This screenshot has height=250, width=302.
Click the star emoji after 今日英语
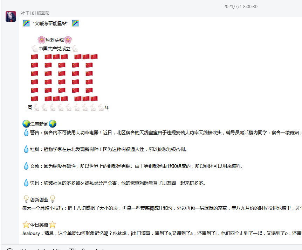pyautogui.click(x=53, y=224)
